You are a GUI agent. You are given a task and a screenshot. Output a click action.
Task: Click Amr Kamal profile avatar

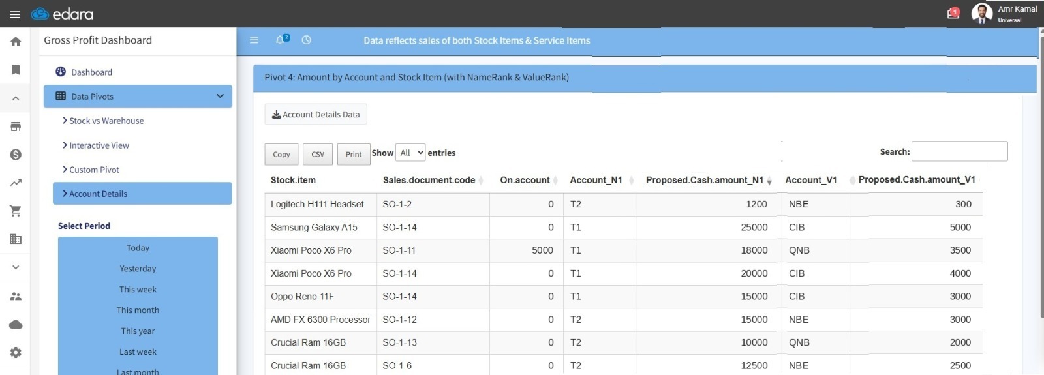(981, 13)
